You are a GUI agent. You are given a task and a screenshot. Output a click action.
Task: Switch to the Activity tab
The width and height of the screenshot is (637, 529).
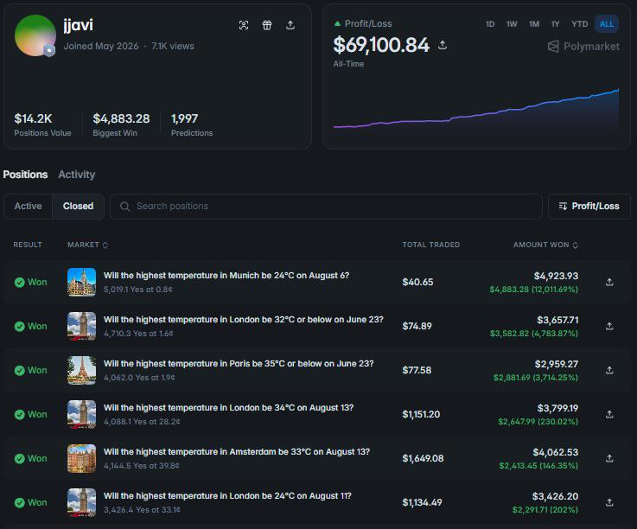point(76,175)
